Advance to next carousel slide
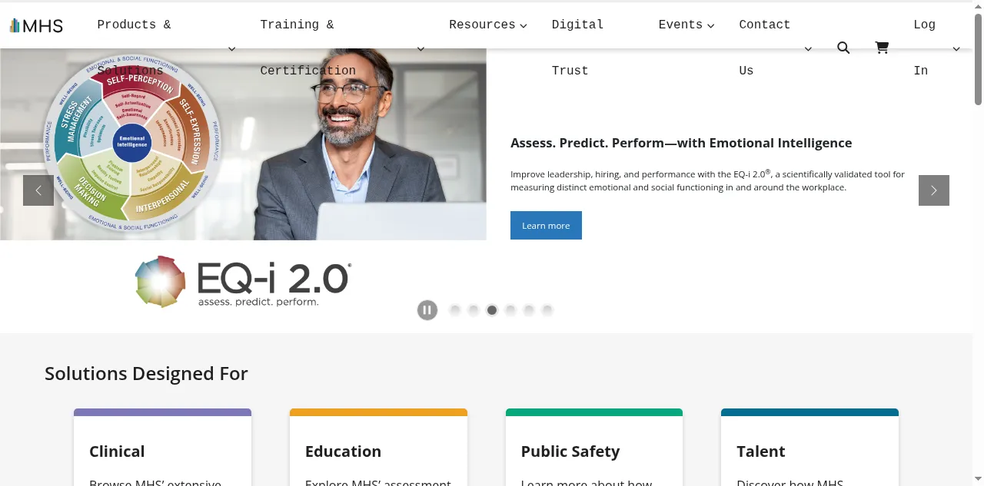The height and width of the screenshot is (486, 984). (934, 190)
